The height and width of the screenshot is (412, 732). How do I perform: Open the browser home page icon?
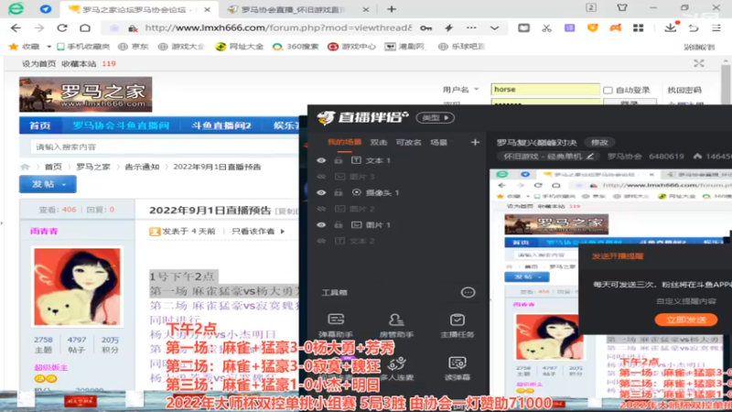pyautogui.click(x=85, y=28)
